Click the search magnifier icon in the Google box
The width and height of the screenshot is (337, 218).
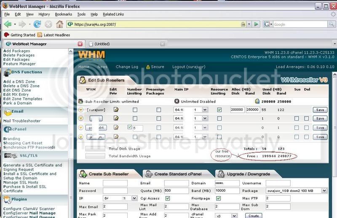click(x=331, y=24)
